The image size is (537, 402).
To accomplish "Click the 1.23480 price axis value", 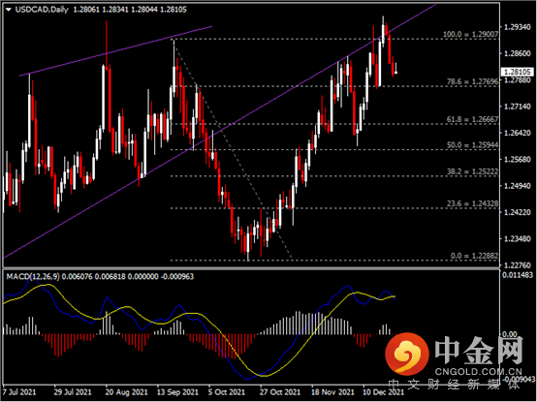I will pyautogui.click(x=518, y=239).
